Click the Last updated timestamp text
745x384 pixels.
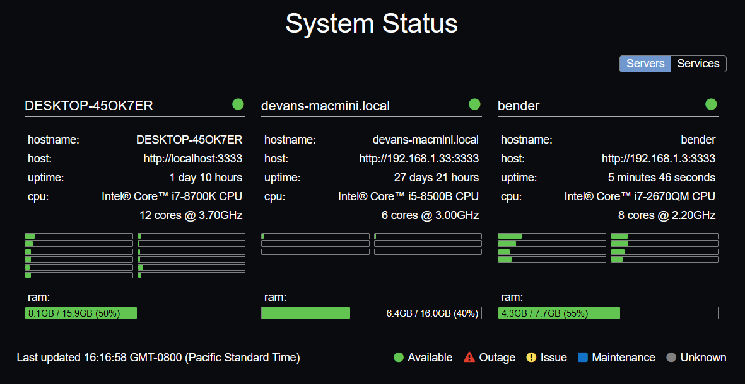tap(158, 358)
